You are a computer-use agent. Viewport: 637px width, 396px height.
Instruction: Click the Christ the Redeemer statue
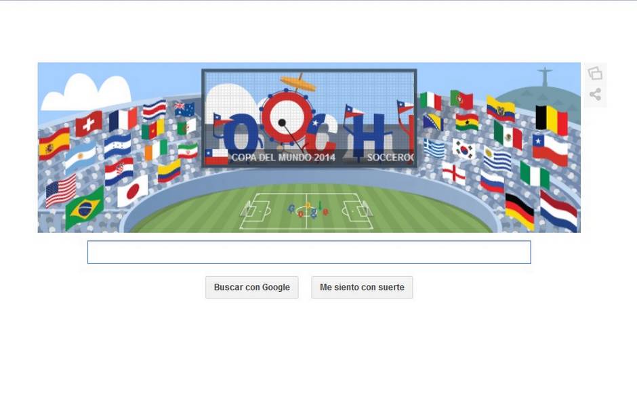(x=544, y=76)
